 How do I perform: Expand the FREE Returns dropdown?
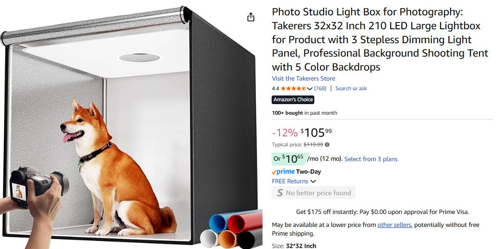[313, 181]
